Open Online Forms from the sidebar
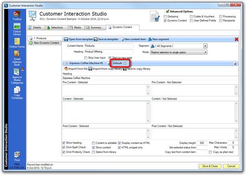 pos(17,43)
